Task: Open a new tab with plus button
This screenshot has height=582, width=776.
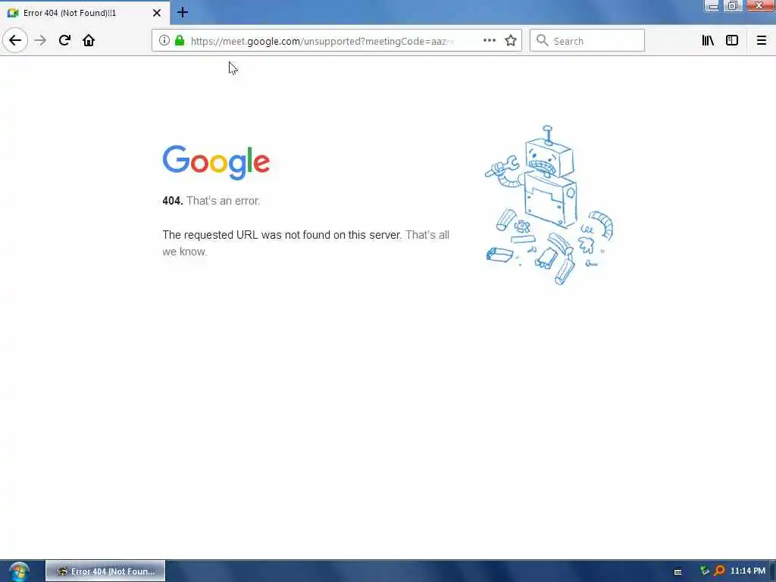Action: (x=183, y=12)
